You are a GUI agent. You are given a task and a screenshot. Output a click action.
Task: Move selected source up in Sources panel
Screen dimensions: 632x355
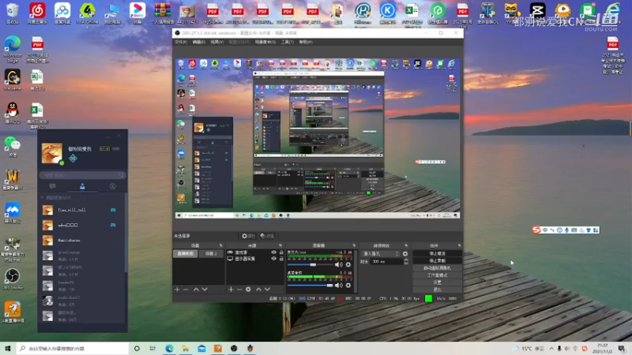point(258,290)
